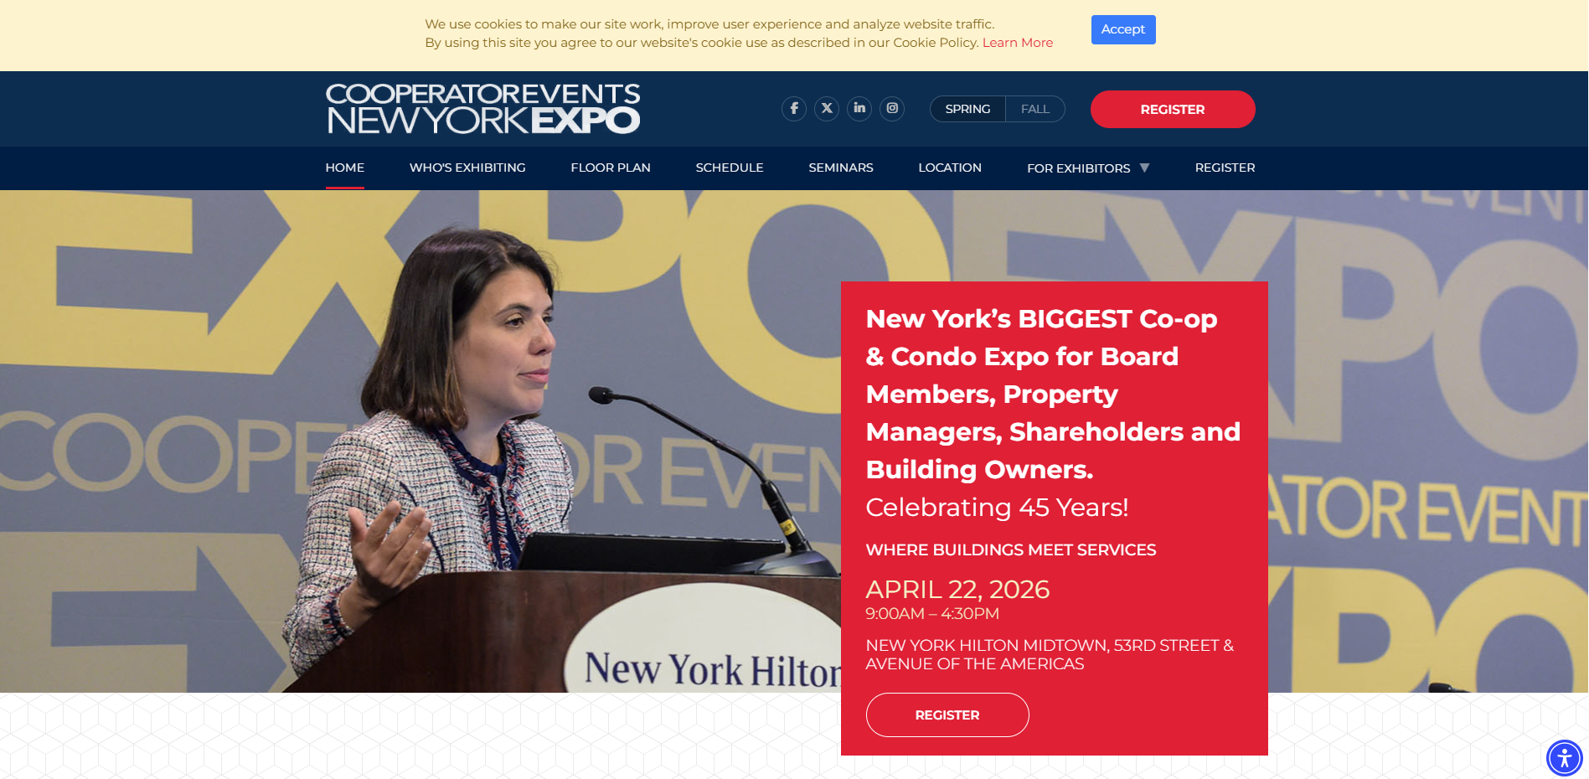Image resolution: width=1589 pixels, height=779 pixels.
Task: Switch to WHO'S EXHIBITING section
Action: click(467, 168)
